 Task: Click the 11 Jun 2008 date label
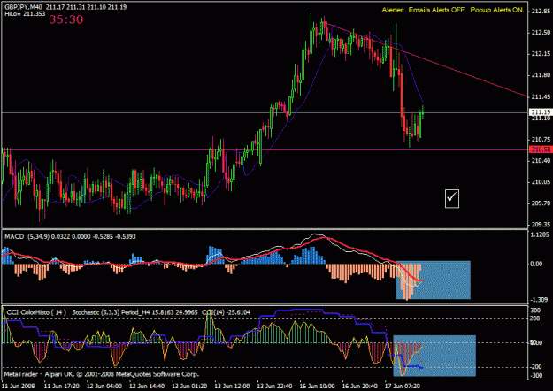click(19, 386)
